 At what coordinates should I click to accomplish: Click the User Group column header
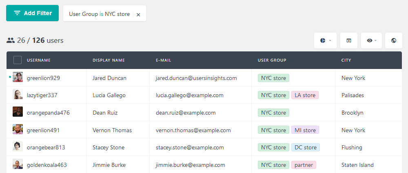pyautogui.click(x=272, y=60)
